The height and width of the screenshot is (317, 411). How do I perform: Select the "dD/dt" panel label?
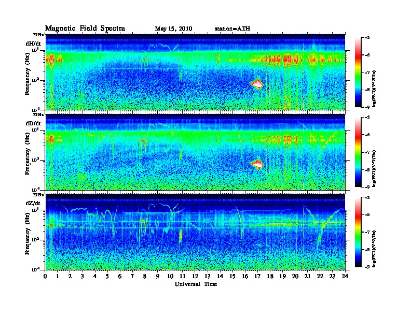(33, 123)
